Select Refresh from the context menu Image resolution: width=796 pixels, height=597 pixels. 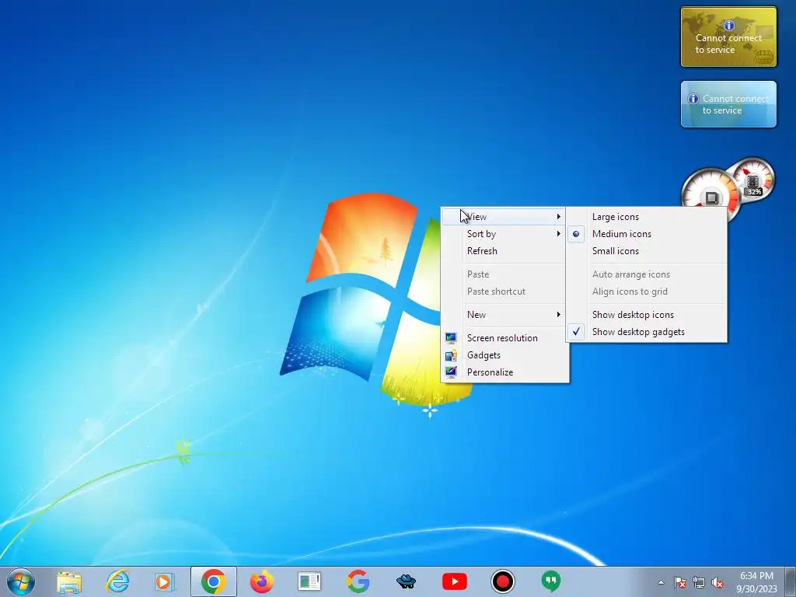pyautogui.click(x=504, y=251)
